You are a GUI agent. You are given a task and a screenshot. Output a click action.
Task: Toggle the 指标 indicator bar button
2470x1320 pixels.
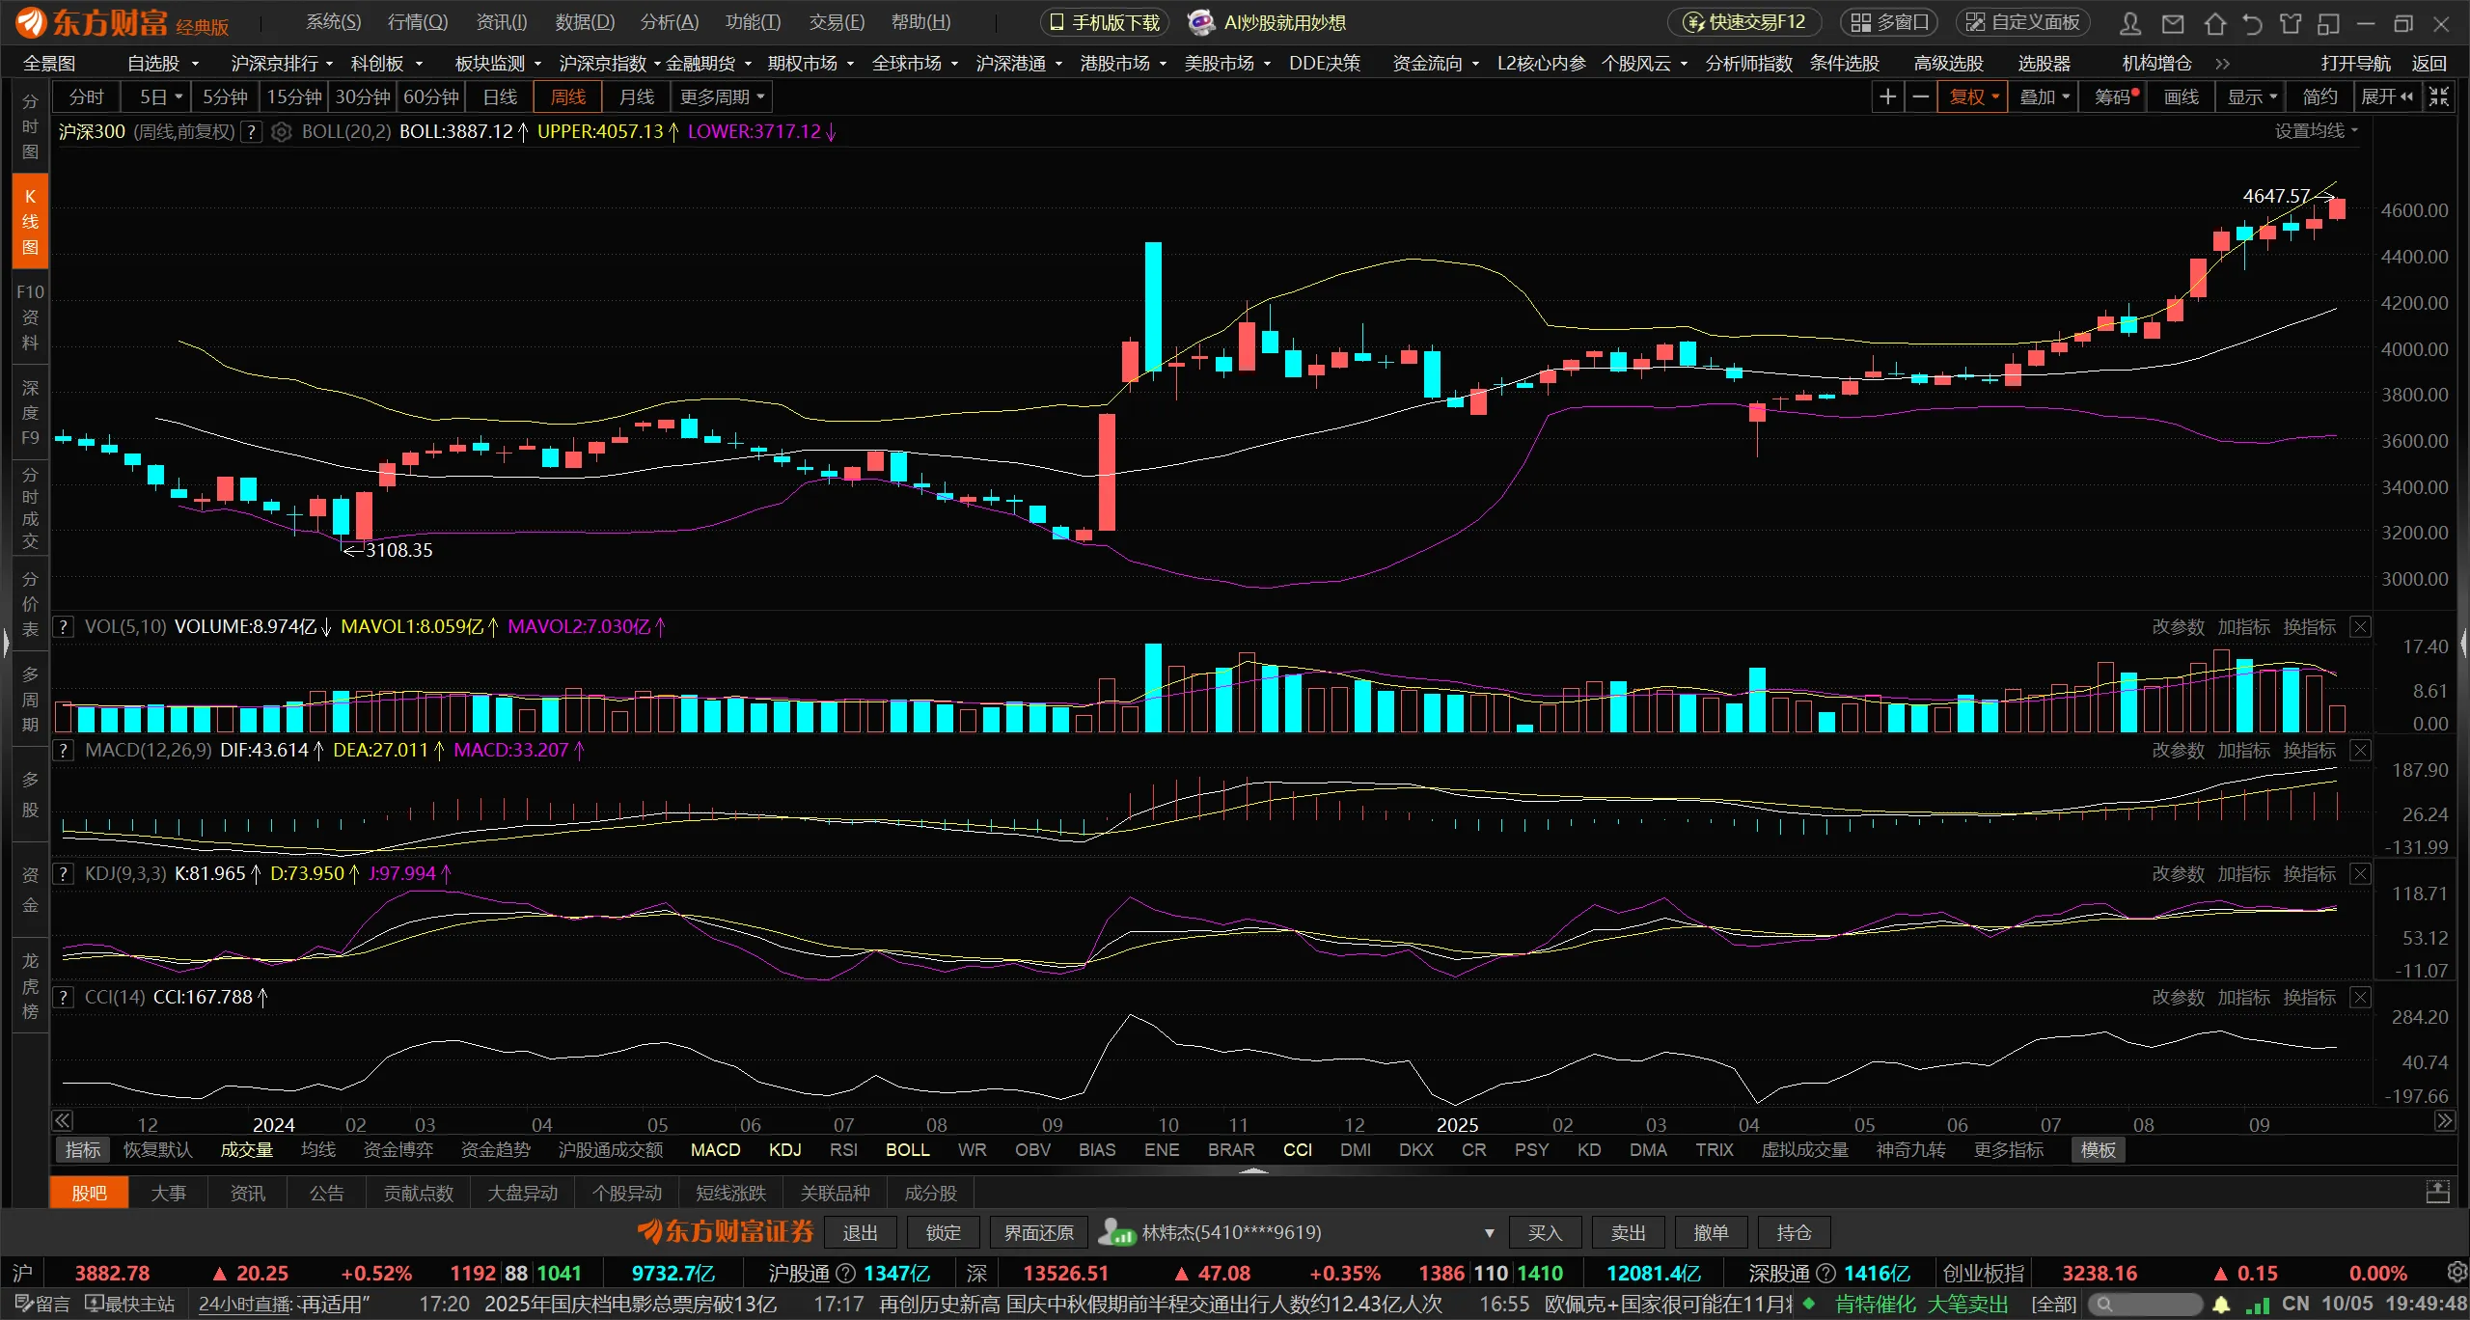[83, 1150]
